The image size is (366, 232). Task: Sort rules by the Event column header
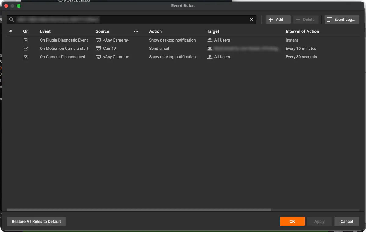45,31
